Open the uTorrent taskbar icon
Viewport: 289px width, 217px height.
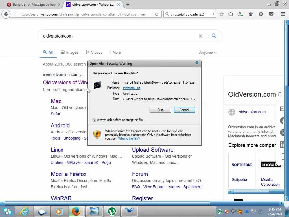112,211
